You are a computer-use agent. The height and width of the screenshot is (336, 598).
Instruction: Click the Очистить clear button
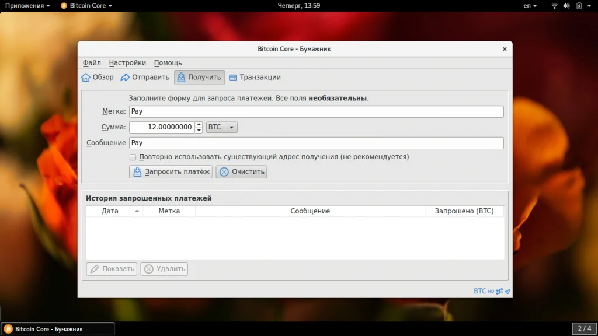pyautogui.click(x=241, y=172)
